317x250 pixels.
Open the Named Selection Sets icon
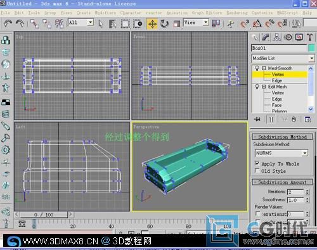pyautogui.click(x=296, y=24)
